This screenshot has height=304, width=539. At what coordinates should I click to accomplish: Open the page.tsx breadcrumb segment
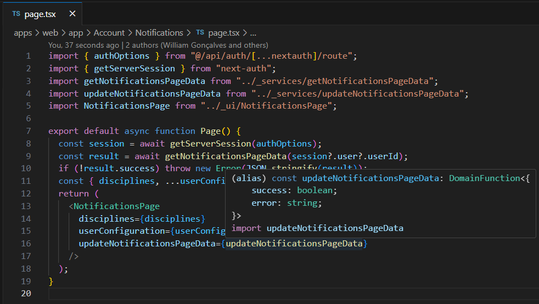(224, 33)
